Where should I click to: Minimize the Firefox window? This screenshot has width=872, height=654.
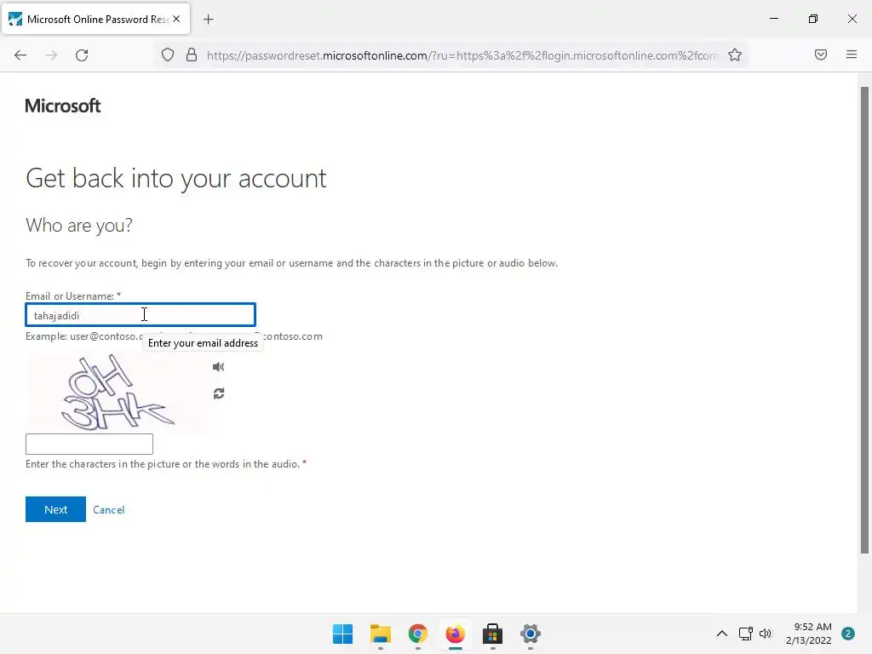click(773, 19)
